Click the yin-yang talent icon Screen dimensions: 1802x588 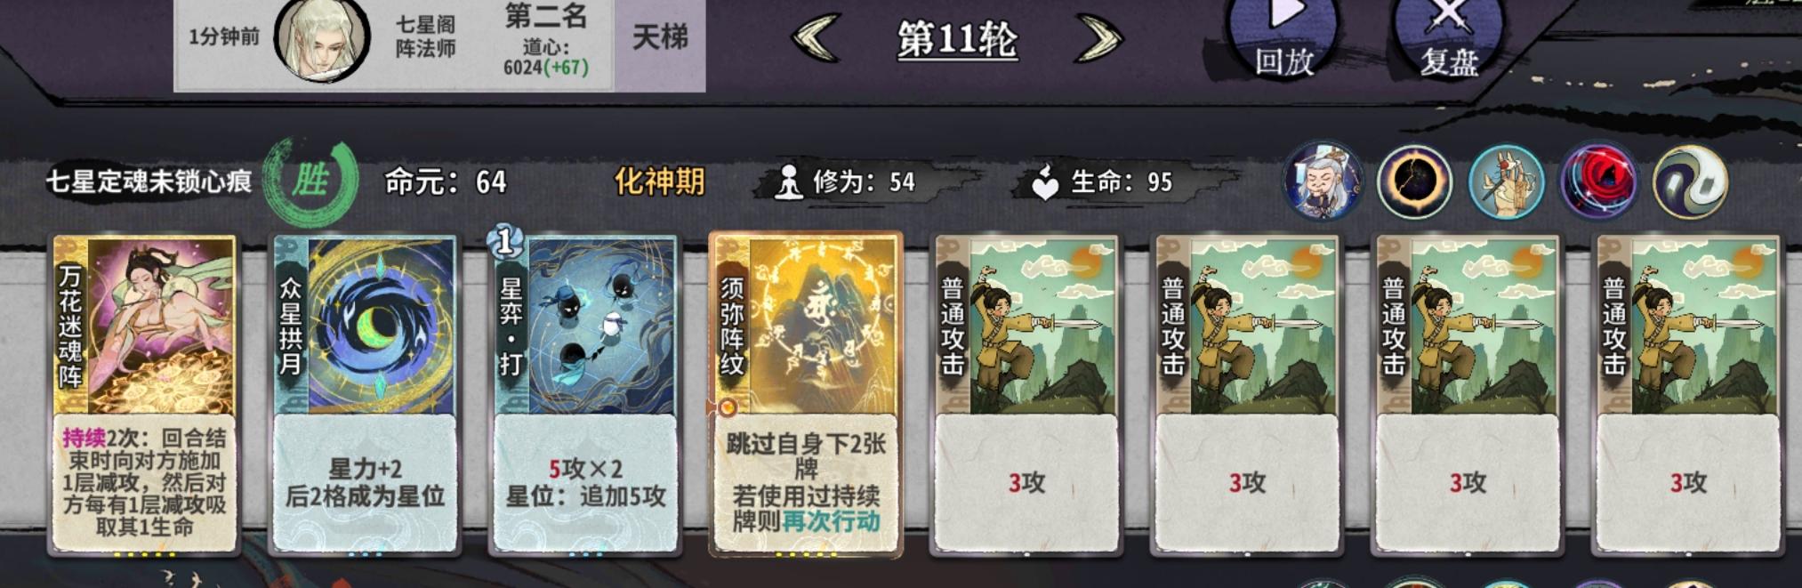tap(1690, 181)
